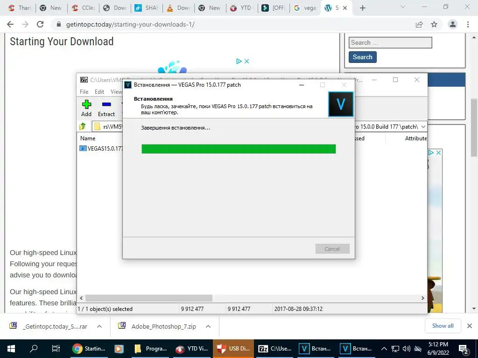Image resolution: width=478 pixels, height=358 pixels.
Task: Sort by the Attributes column header
Action: coord(416,138)
